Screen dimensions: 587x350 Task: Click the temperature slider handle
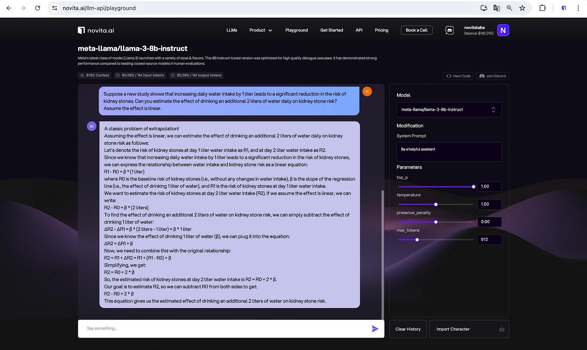click(436, 205)
